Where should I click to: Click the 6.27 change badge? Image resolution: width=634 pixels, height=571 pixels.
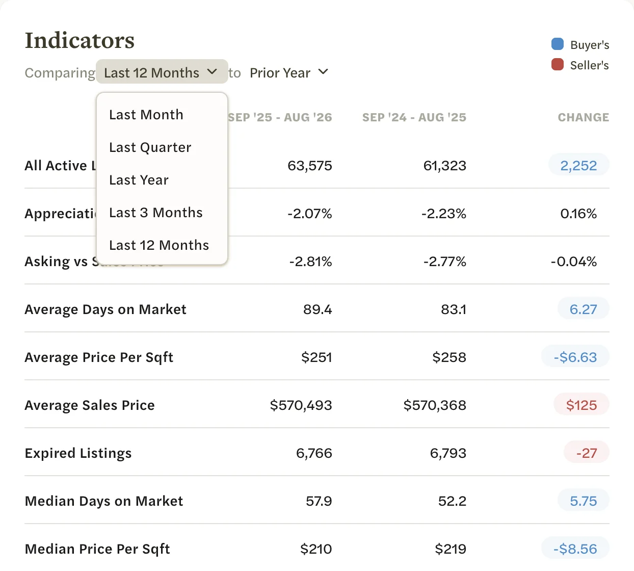pos(583,309)
